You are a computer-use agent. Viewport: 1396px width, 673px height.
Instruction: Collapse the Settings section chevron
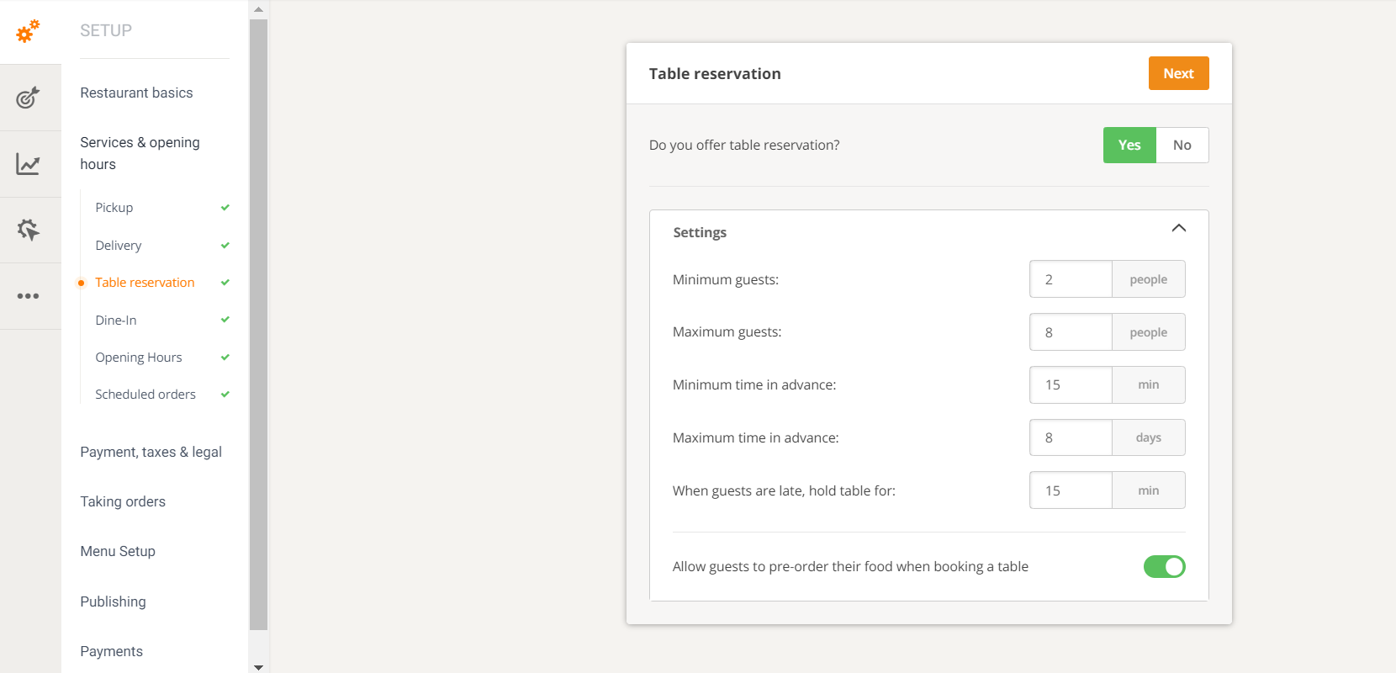click(1178, 229)
